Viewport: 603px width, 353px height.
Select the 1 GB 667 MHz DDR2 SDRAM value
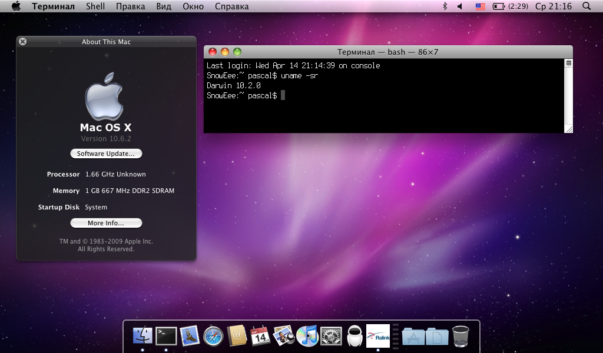[x=130, y=191]
